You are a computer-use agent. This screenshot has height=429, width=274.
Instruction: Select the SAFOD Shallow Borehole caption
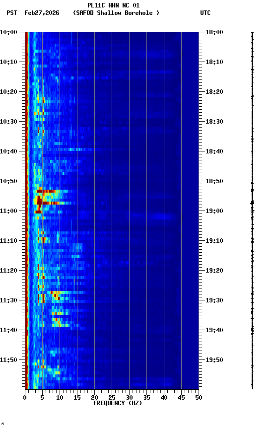pyautogui.click(x=116, y=13)
